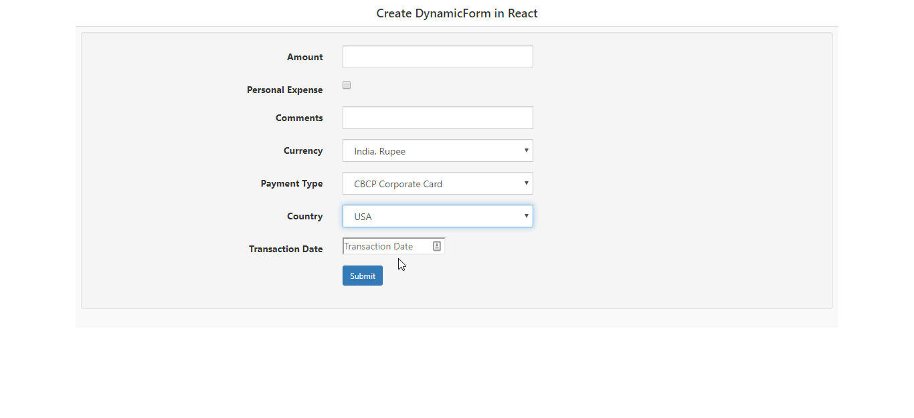Click inside the Amount input field
This screenshot has height=418, width=914.
437,57
